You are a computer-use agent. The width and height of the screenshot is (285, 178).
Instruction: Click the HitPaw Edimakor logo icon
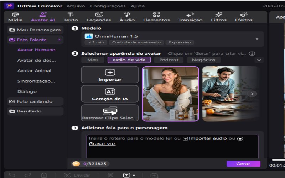point(9,6)
